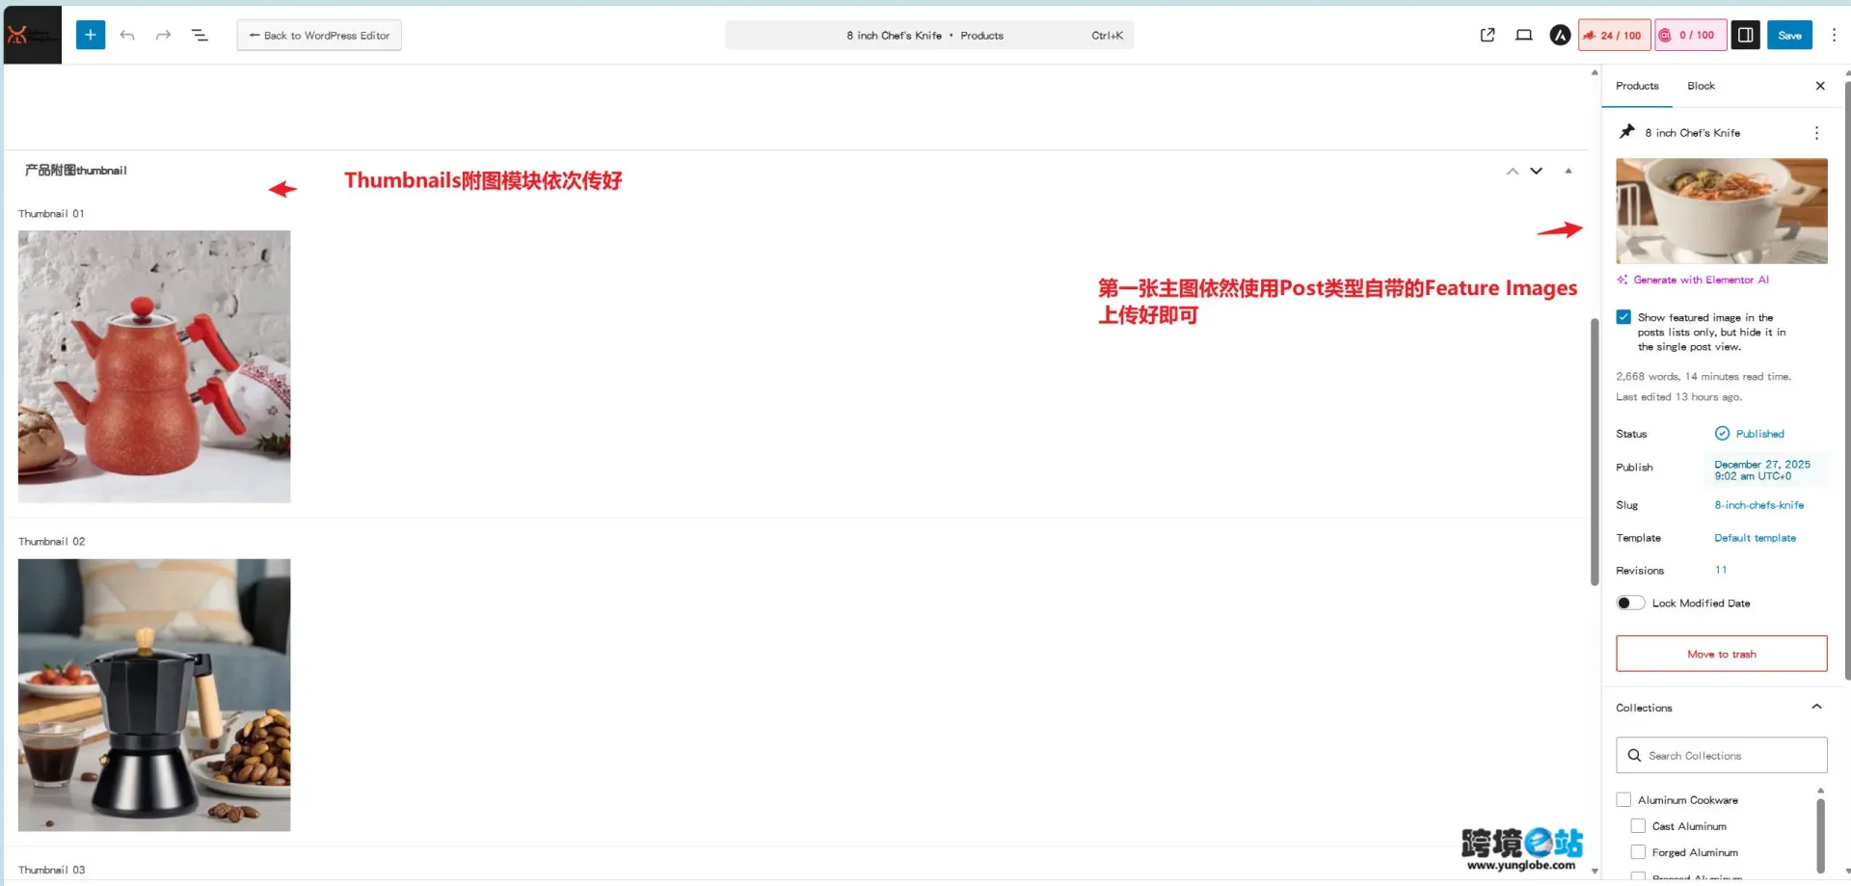The height and width of the screenshot is (886, 1851).
Task: Collapse the Collections panel
Action: click(1816, 708)
